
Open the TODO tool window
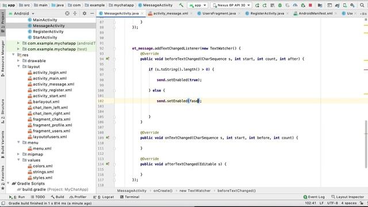pyautogui.click(x=38, y=197)
